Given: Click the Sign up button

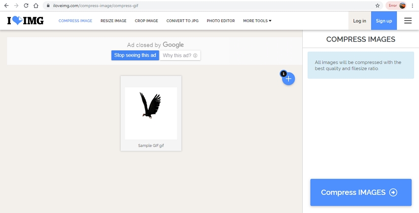Looking at the screenshot, I should click(x=384, y=21).
